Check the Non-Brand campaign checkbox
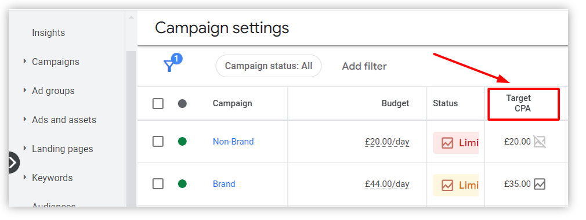 click(158, 142)
